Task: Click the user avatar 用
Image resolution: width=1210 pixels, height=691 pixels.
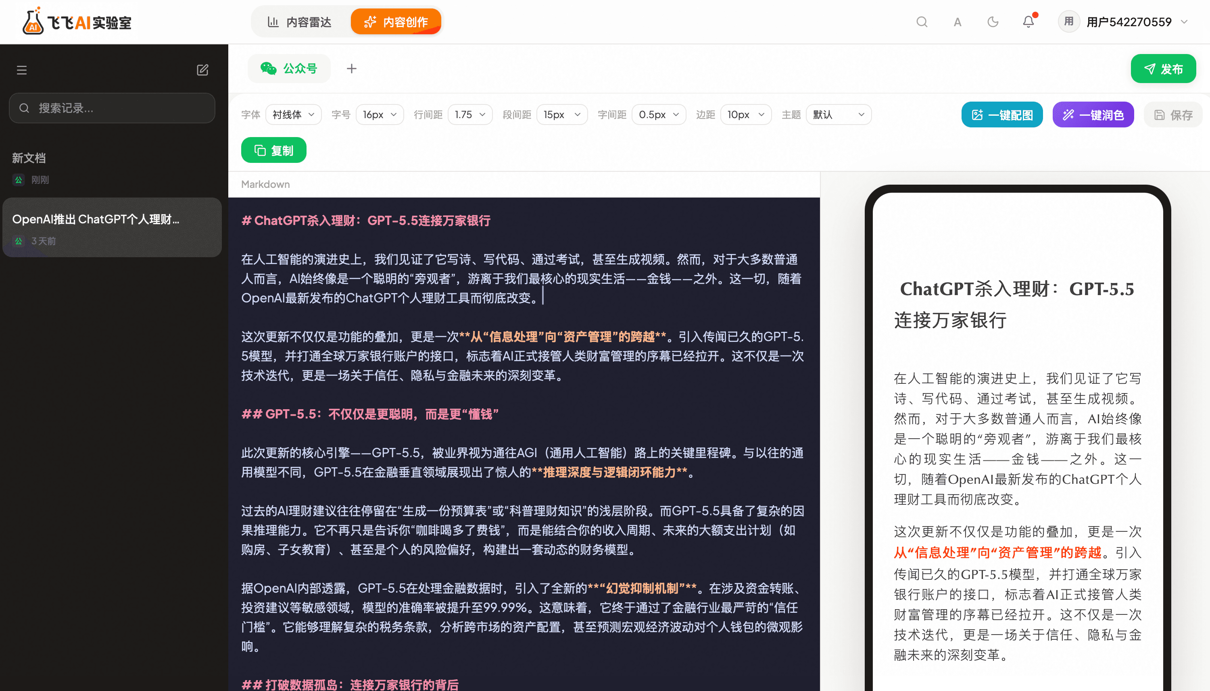Action: coord(1068,22)
